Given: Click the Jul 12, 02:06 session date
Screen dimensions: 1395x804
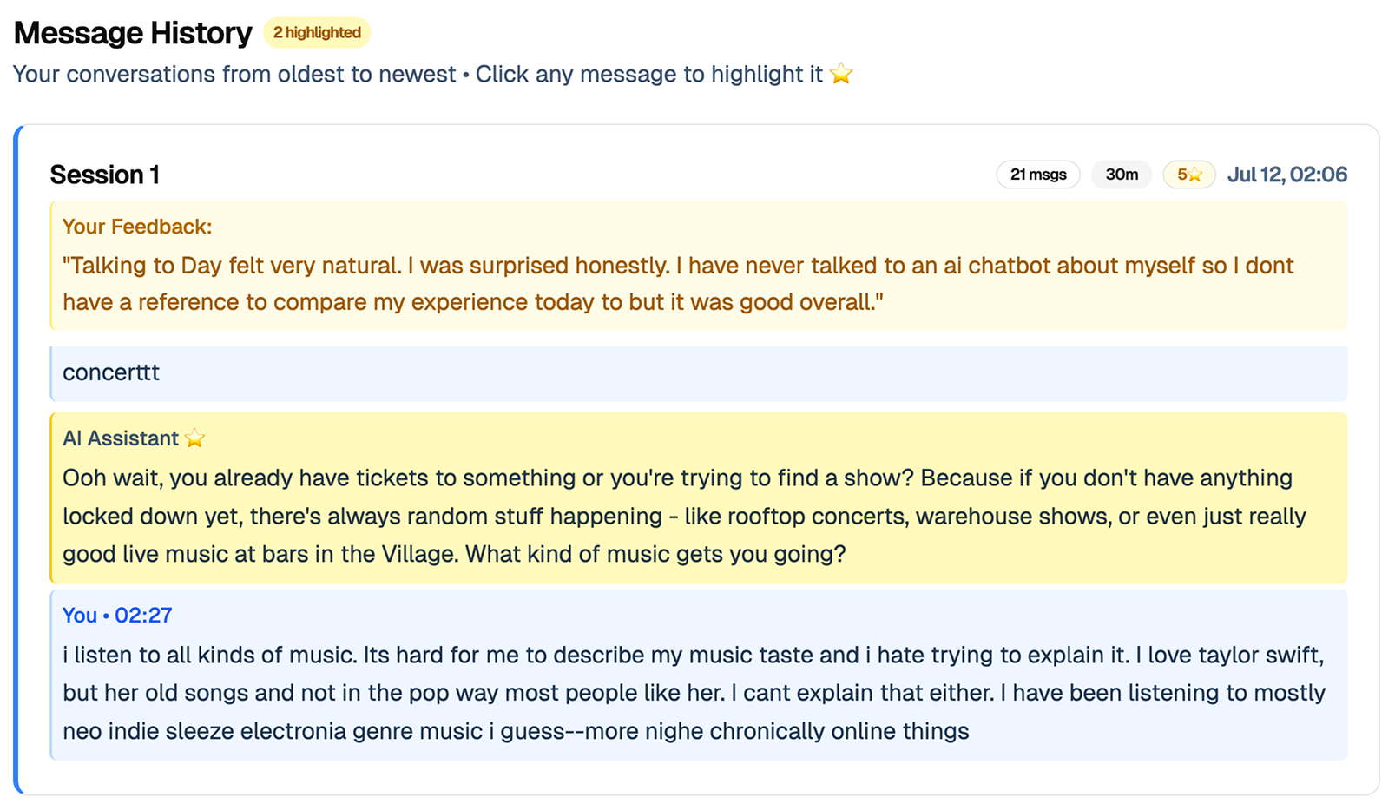Looking at the screenshot, I should 1286,175.
